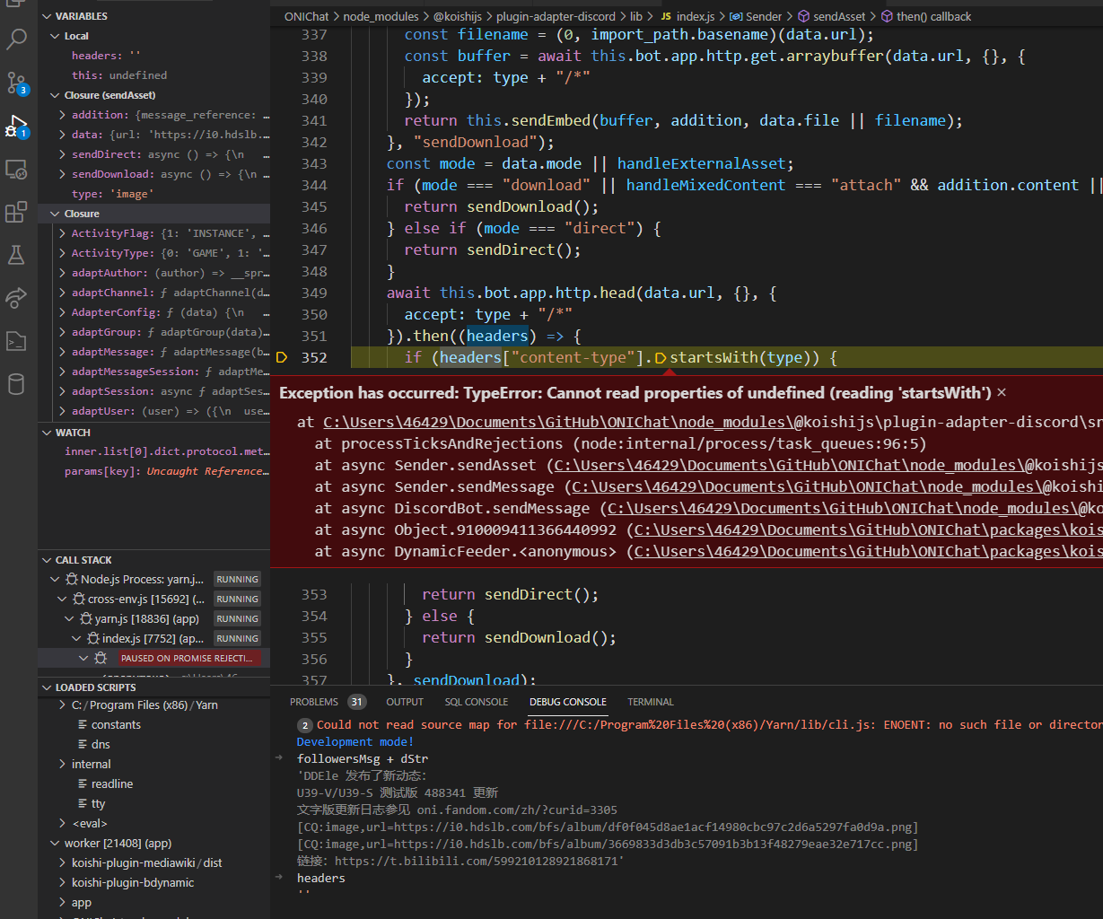Switch to the PROBLEMS tab

pos(314,702)
